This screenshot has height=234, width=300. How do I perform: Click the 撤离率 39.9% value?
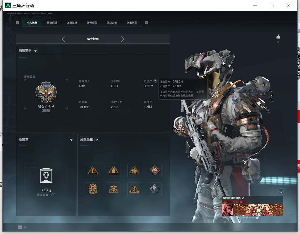(84, 107)
